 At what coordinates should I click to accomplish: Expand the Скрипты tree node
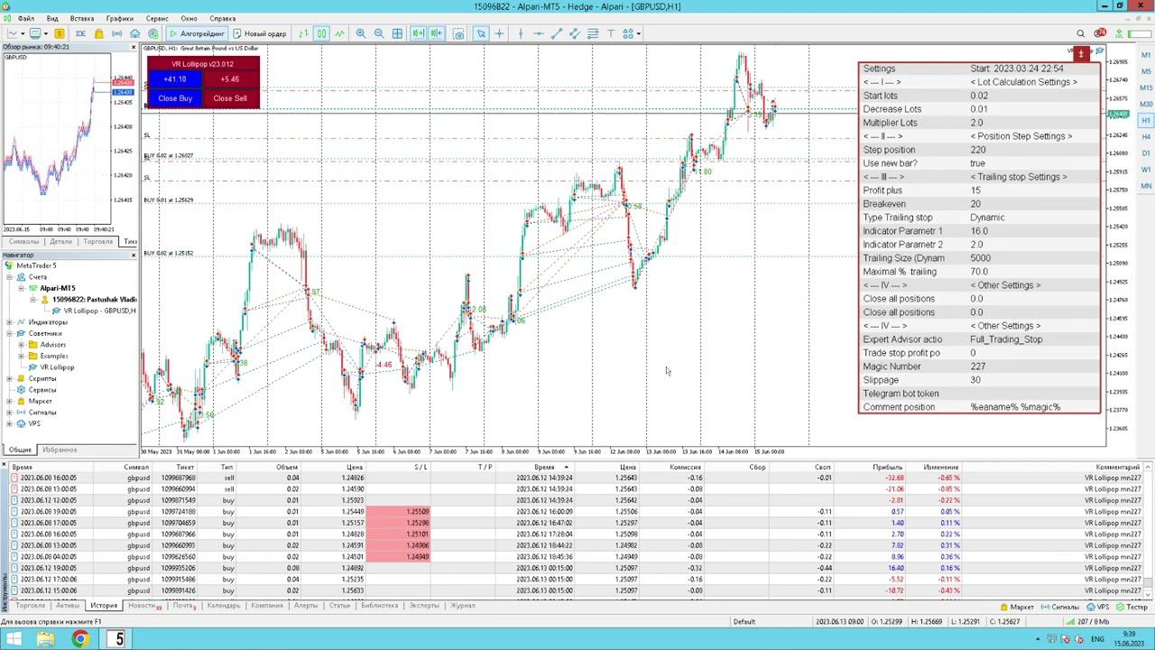10,378
